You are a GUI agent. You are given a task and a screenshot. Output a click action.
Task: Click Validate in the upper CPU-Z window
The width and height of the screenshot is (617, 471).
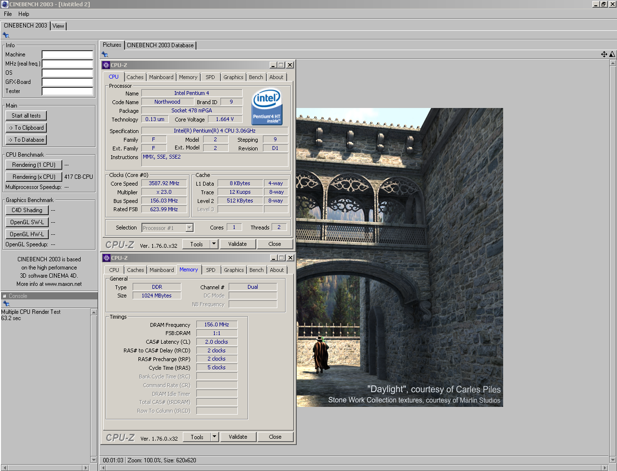237,244
